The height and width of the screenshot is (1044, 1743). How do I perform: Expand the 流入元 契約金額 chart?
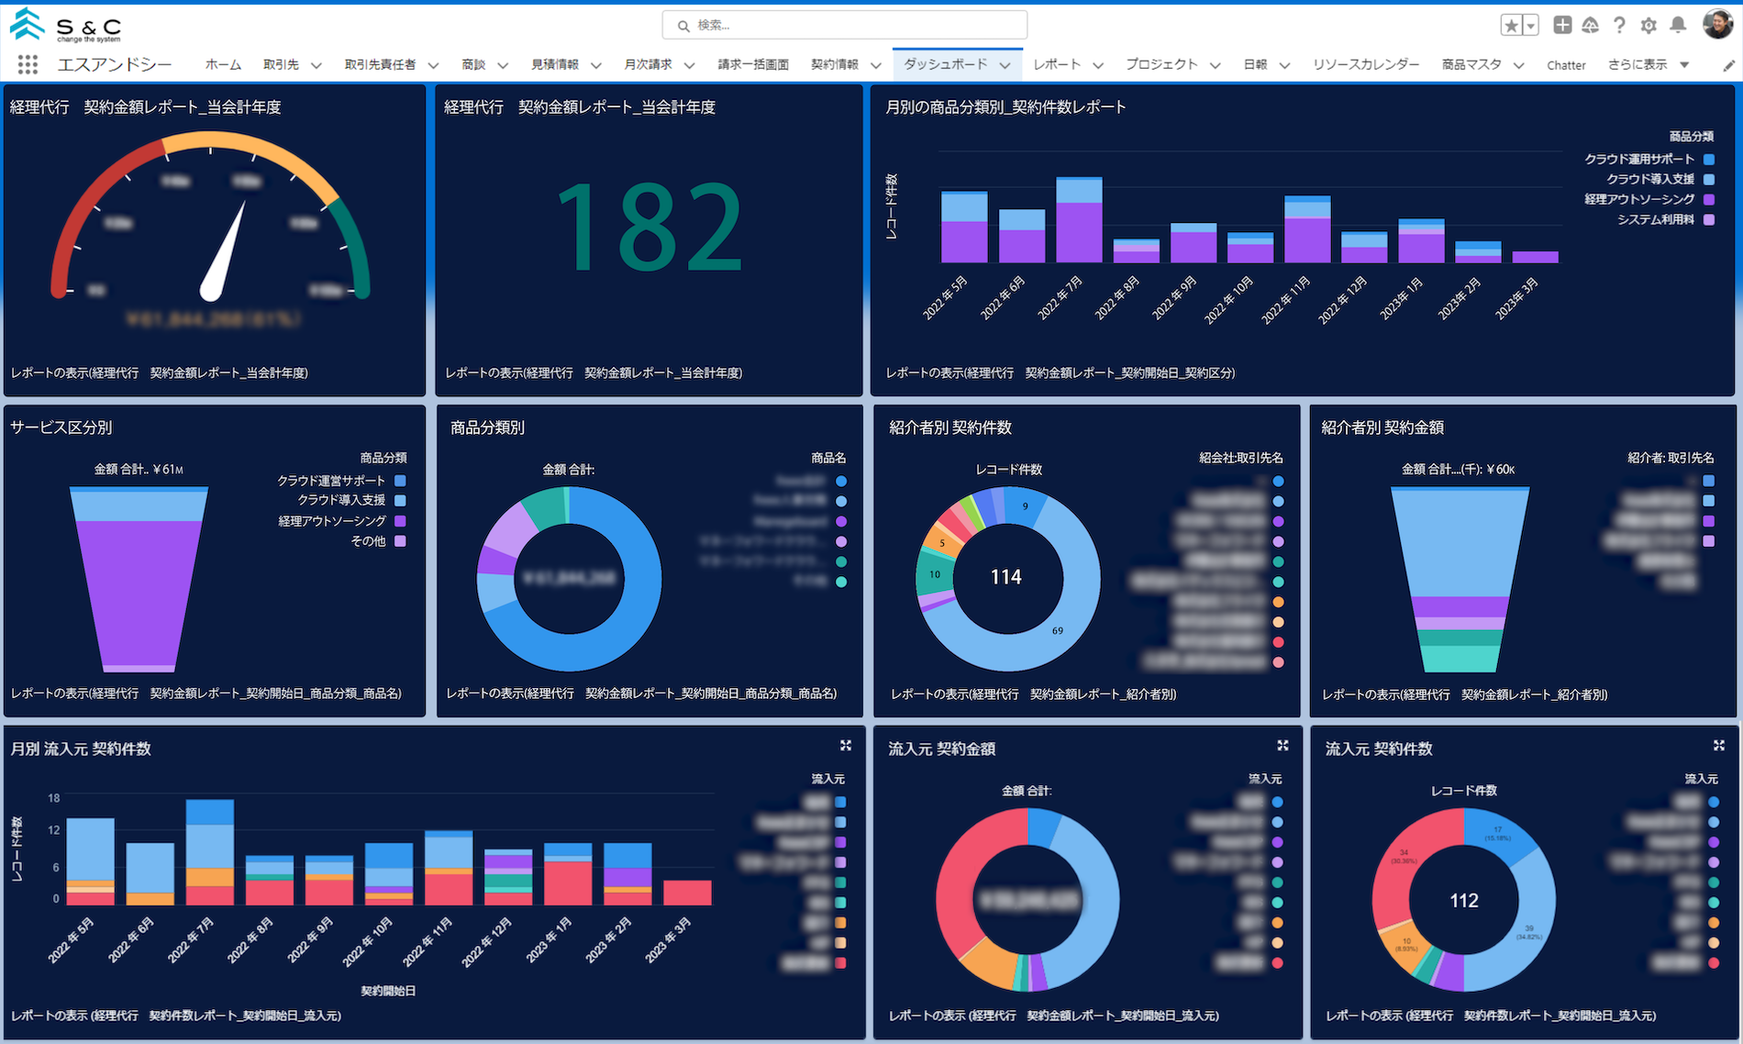tap(1282, 746)
